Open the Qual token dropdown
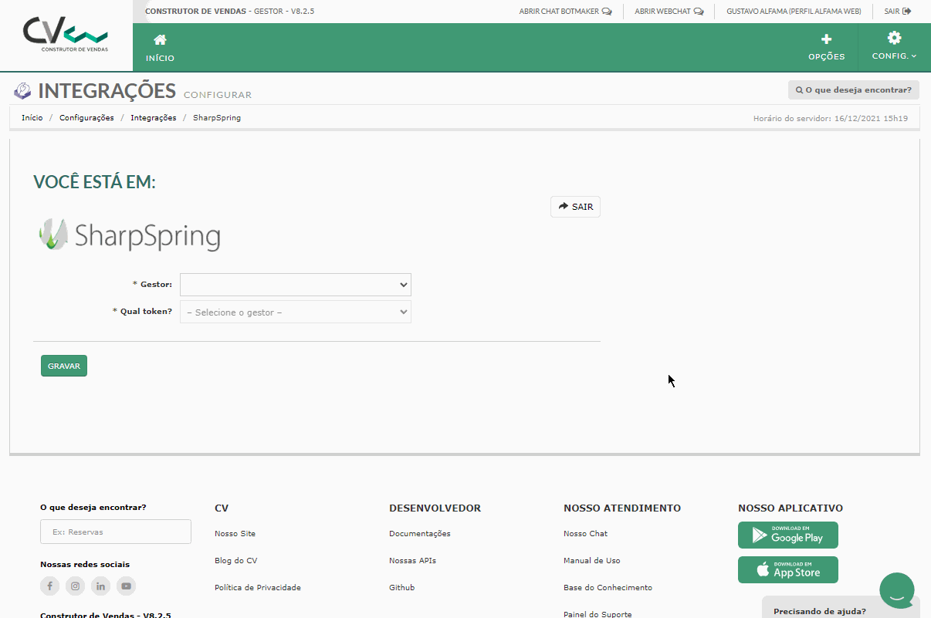 296,312
